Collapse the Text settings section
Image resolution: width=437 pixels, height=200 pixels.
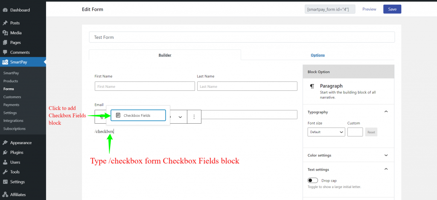pyautogui.click(x=386, y=169)
